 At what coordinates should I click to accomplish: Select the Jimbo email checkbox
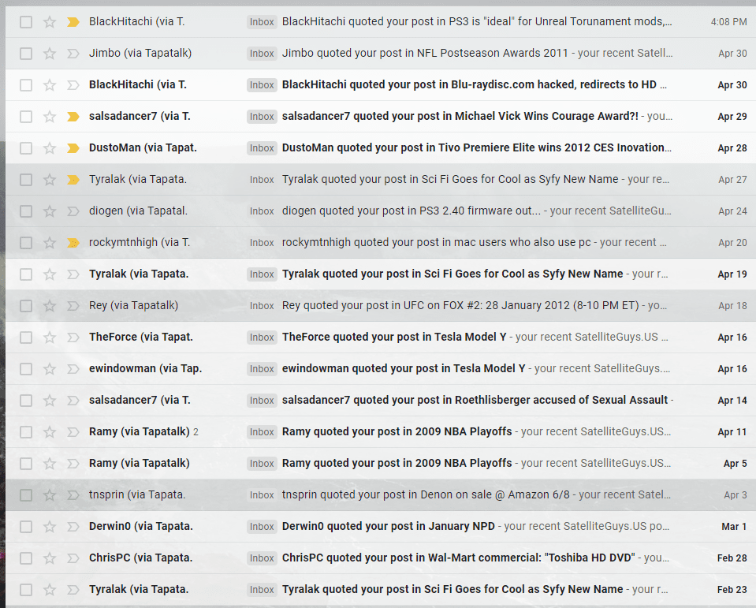(26, 54)
